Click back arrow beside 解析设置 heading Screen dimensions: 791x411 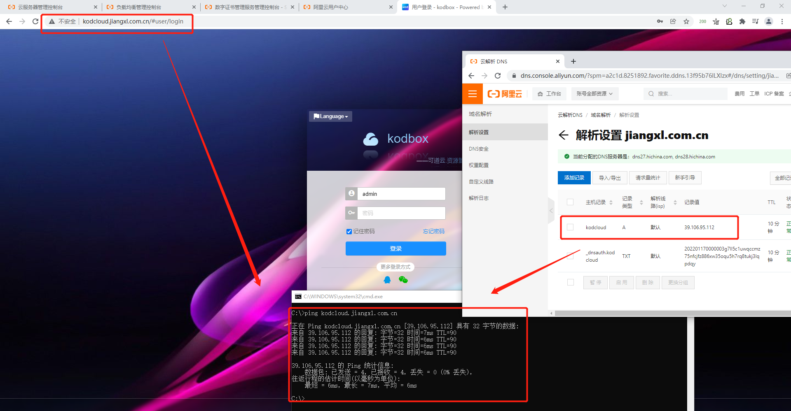click(x=564, y=135)
